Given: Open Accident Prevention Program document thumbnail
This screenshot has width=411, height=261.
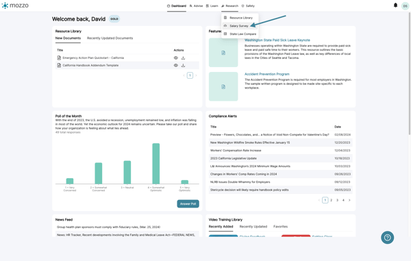Looking at the screenshot, I should [223, 86].
